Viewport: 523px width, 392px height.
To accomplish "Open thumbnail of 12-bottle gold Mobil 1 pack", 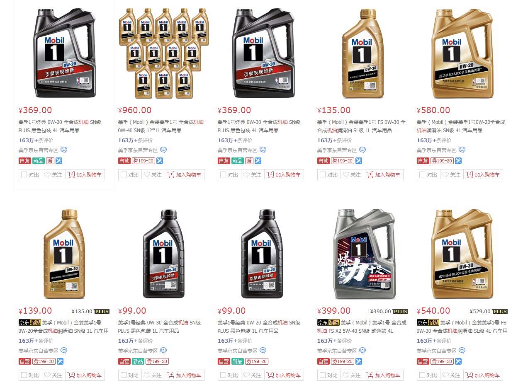I will tap(164, 53).
